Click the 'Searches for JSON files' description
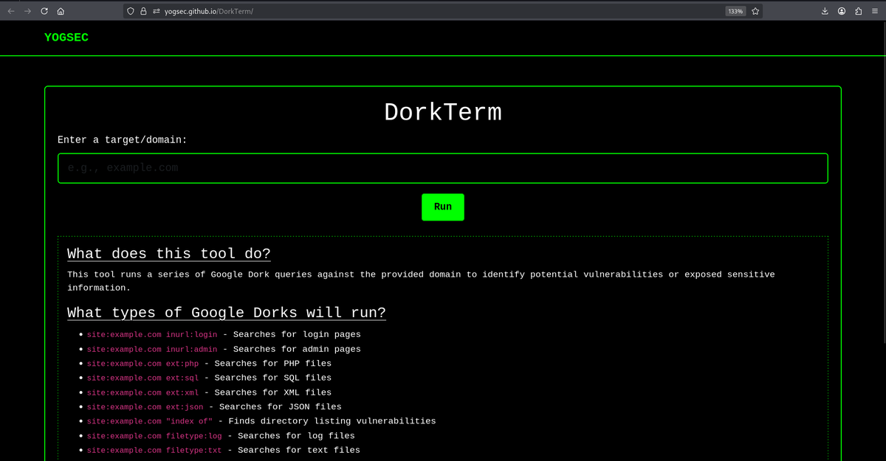 tap(281, 406)
